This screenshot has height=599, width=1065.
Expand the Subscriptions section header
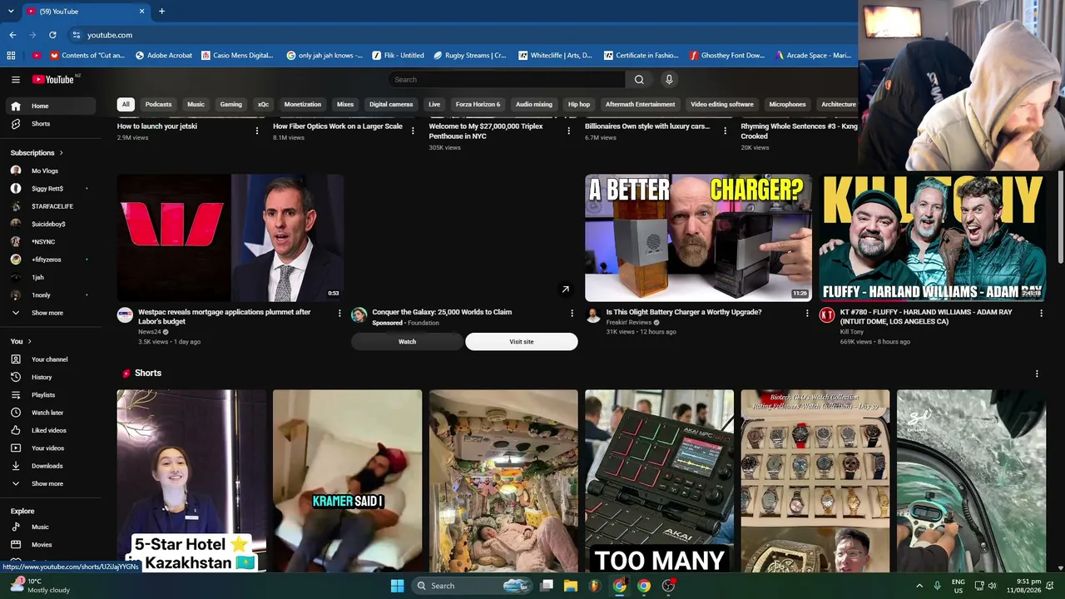click(x=37, y=153)
